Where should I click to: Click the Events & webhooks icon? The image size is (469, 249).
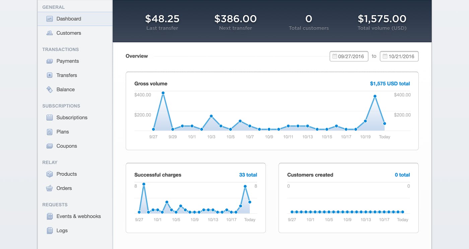[49, 216]
